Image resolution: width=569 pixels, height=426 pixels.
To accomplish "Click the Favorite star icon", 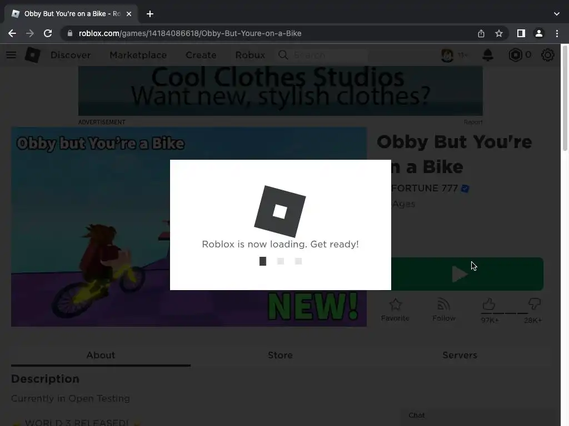I will pos(395,305).
